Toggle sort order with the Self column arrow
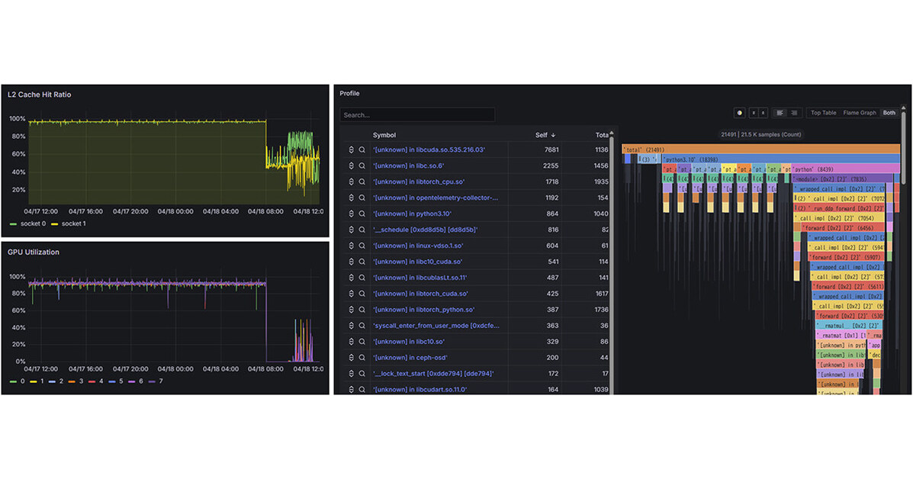913x479 pixels. (552, 134)
